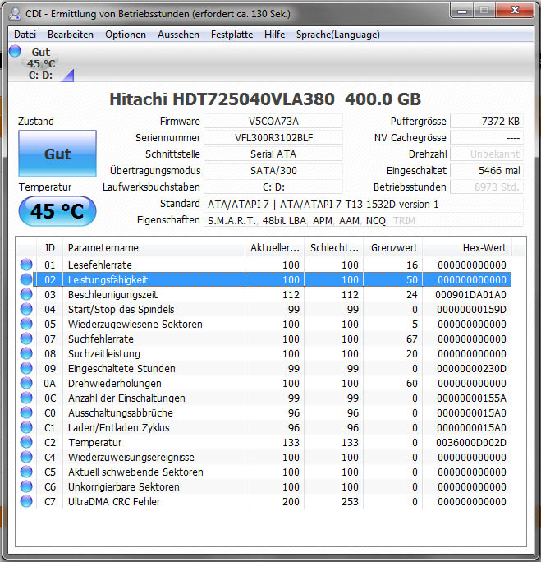Select the Leistungsfähigkeit parameter name

[108, 279]
